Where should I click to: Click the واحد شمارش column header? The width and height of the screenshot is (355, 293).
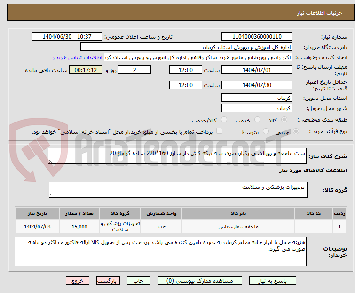point(161,213)
